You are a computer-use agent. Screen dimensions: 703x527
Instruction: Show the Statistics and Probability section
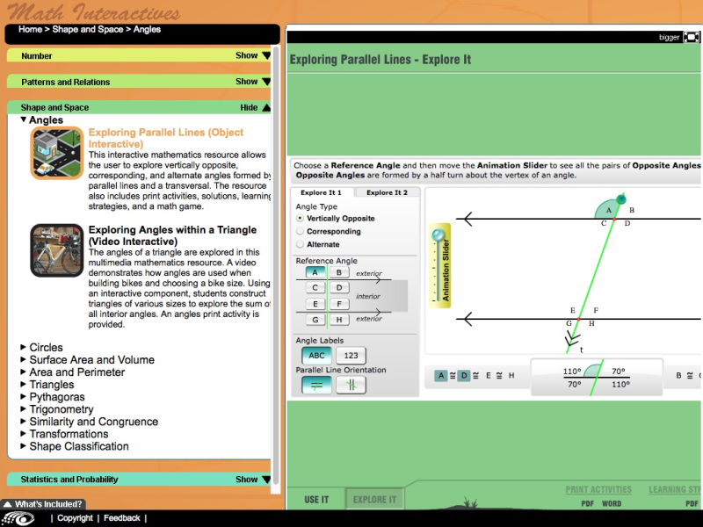point(253,479)
